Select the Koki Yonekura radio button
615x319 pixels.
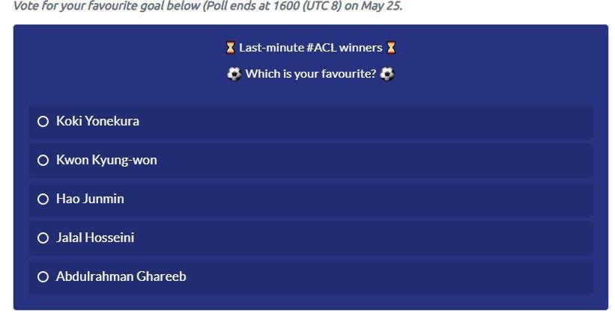click(x=43, y=122)
